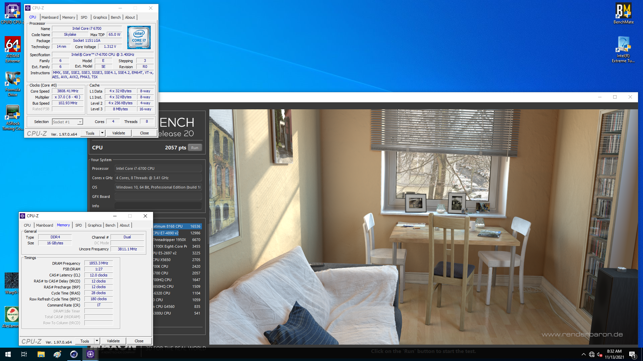Open CPUID CPU-Z desktop shortcut
643x361 pixels.
12,13
